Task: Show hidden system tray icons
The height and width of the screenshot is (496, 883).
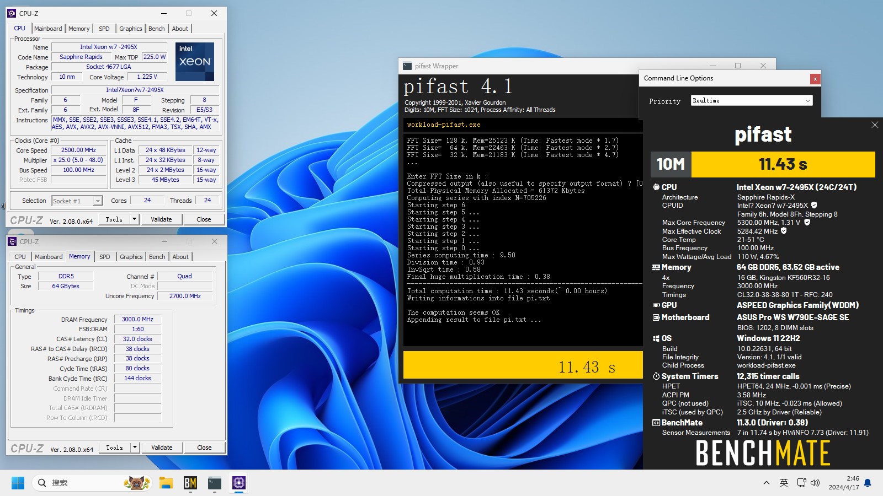Action: pyautogui.click(x=766, y=483)
